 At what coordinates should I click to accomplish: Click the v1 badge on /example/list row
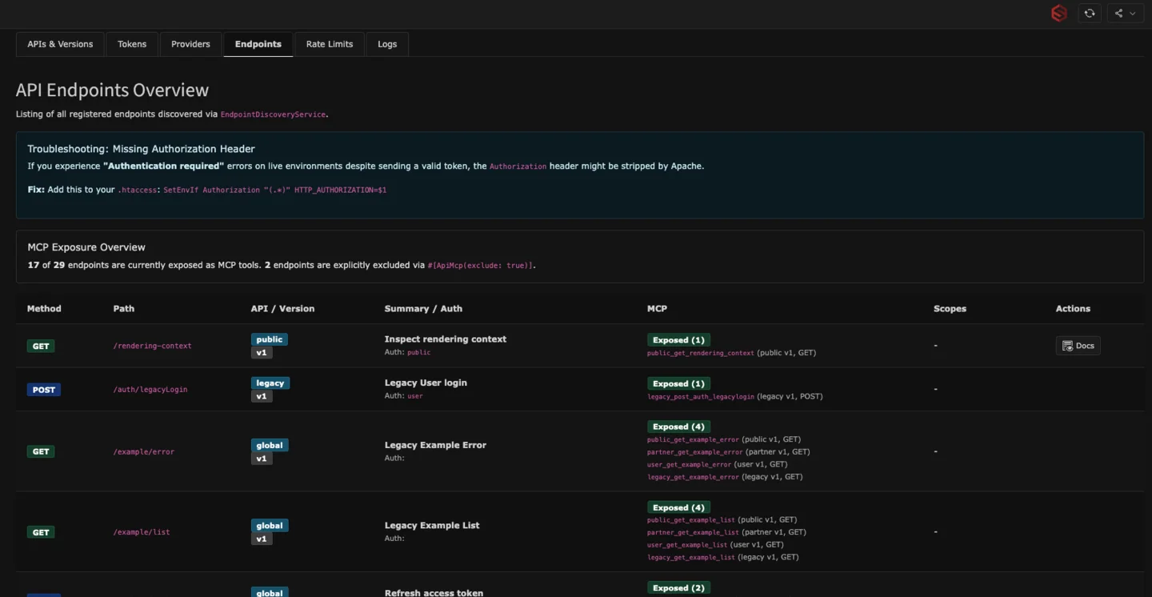262,539
